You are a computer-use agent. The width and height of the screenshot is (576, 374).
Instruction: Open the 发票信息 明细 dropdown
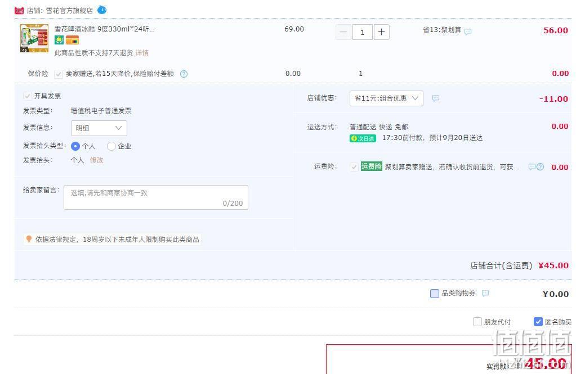pos(99,128)
